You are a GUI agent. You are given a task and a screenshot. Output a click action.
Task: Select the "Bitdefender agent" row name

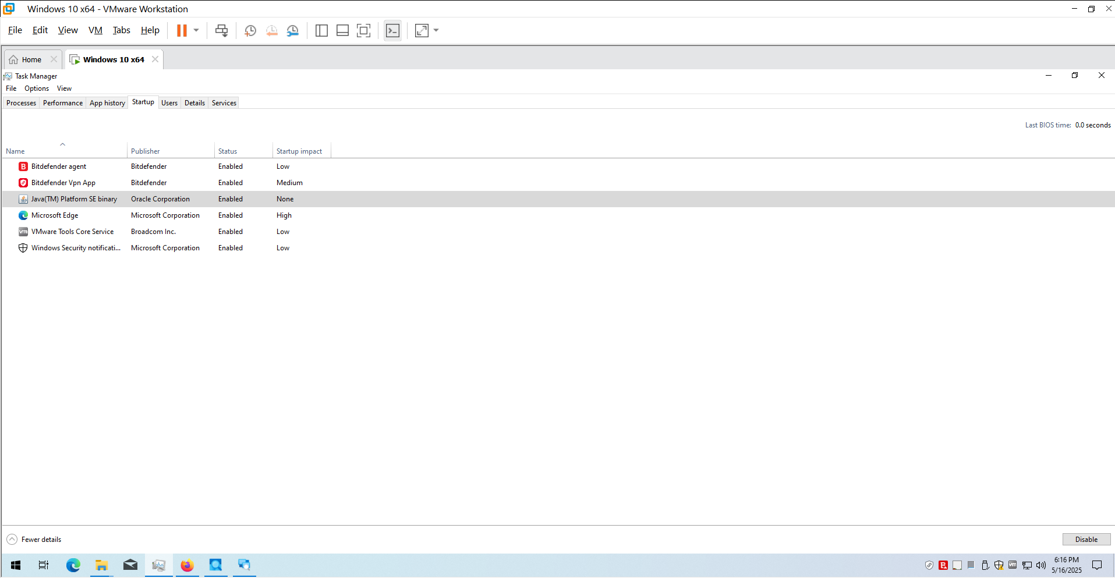(x=59, y=166)
